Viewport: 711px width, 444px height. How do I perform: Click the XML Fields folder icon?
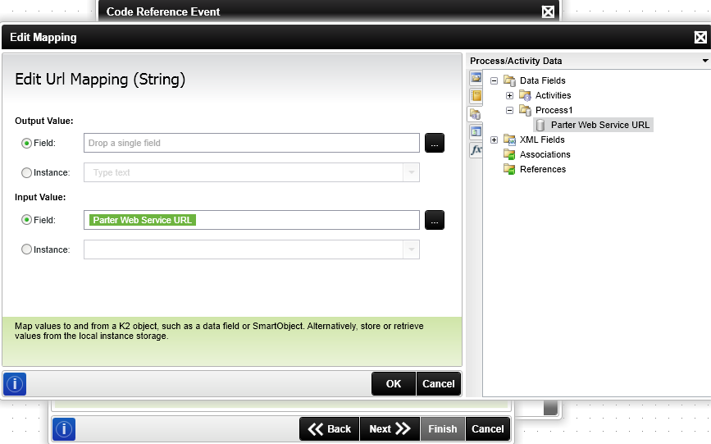click(509, 140)
